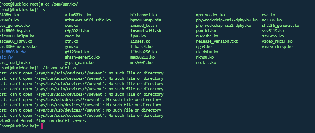Click the sha256_generic.ko module name
Screen dimensions: 315x133
pos(281,26)
